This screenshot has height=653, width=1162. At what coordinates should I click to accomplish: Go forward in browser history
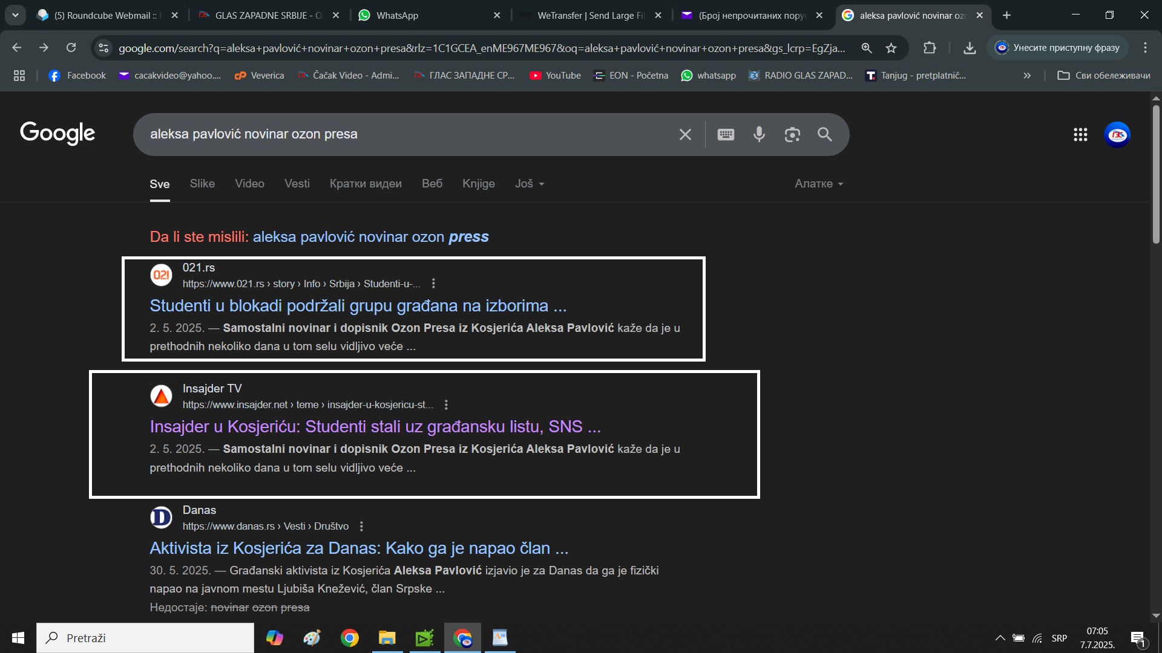44,48
